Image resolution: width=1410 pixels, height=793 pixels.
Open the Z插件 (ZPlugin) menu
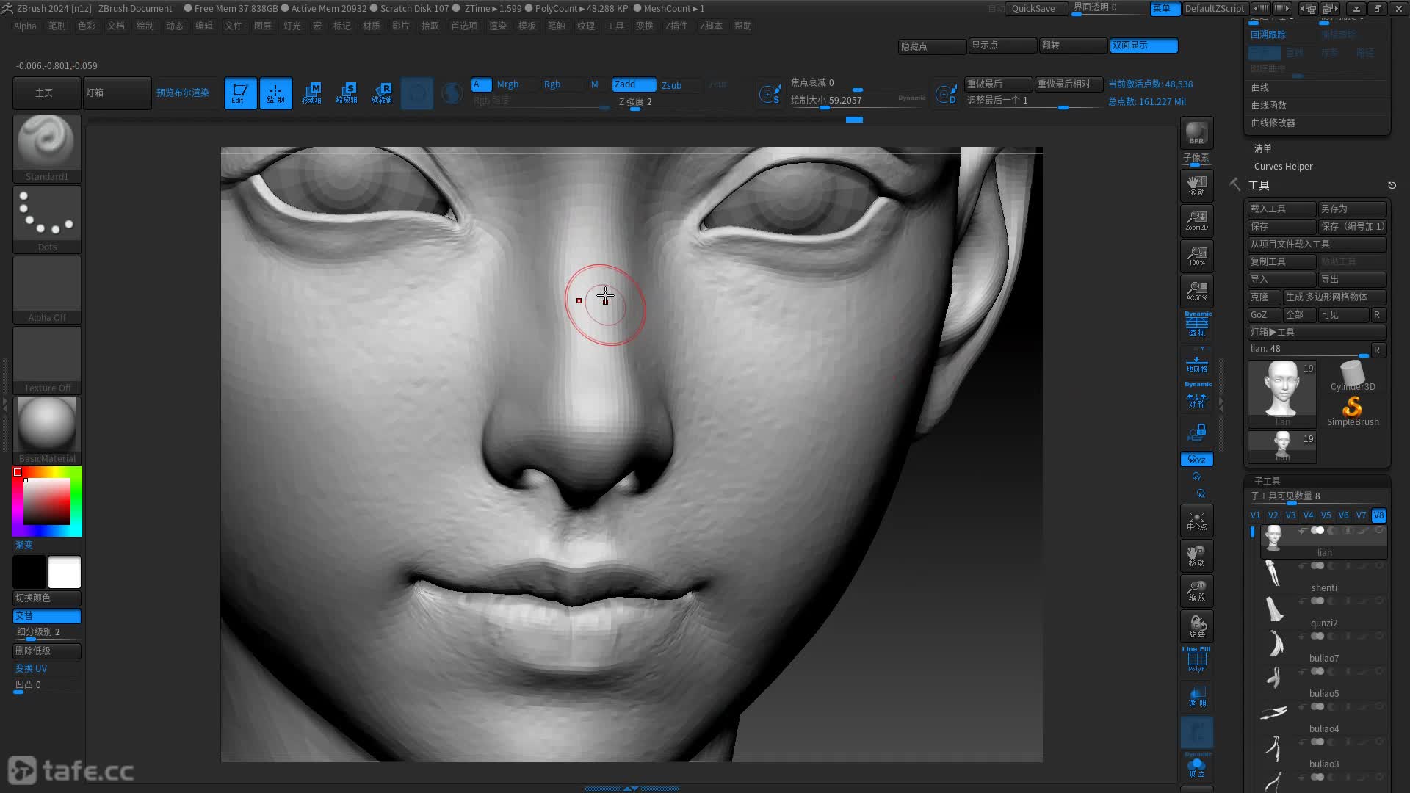click(676, 26)
